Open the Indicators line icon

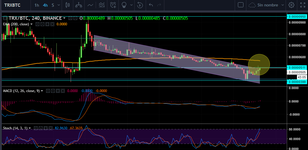click(x=90, y=5)
